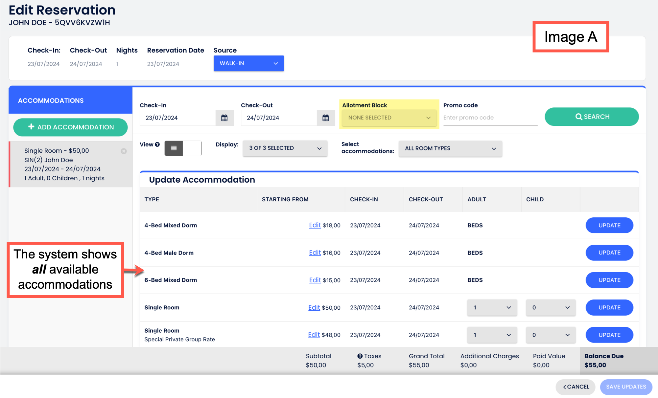The height and width of the screenshot is (398, 658).
Task: Select the list view icon
Action: (174, 148)
